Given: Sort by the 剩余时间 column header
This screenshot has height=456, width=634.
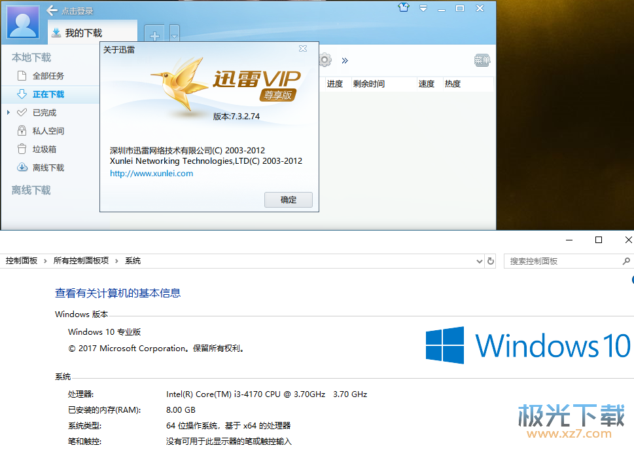Looking at the screenshot, I should 369,84.
